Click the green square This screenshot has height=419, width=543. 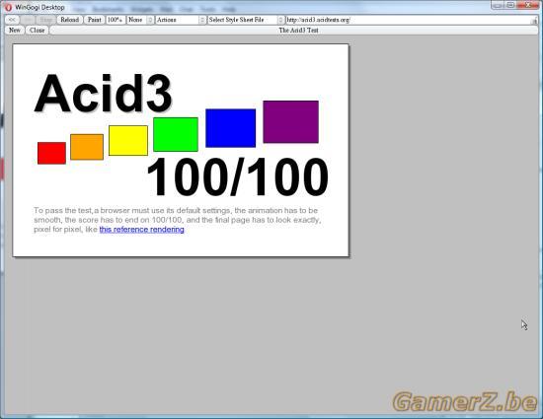point(176,134)
